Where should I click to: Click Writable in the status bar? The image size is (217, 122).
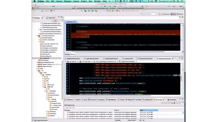click(118, 120)
